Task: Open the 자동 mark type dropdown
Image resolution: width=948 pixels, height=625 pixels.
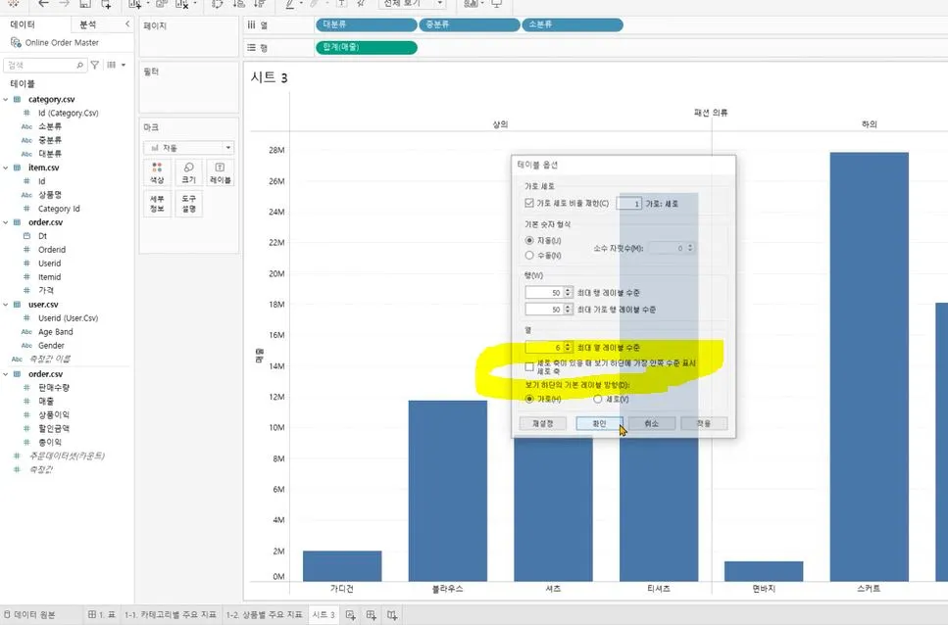Action: 188,147
